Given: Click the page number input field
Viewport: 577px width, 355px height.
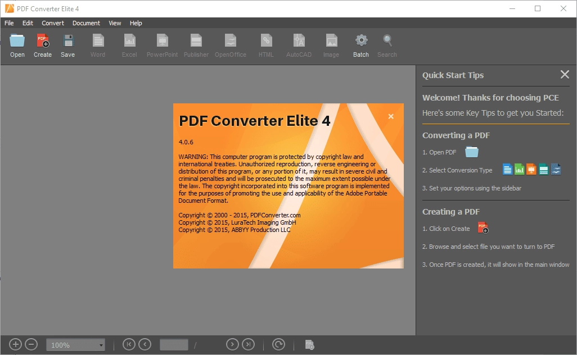Looking at the screenshot, I should pos(174,345).
